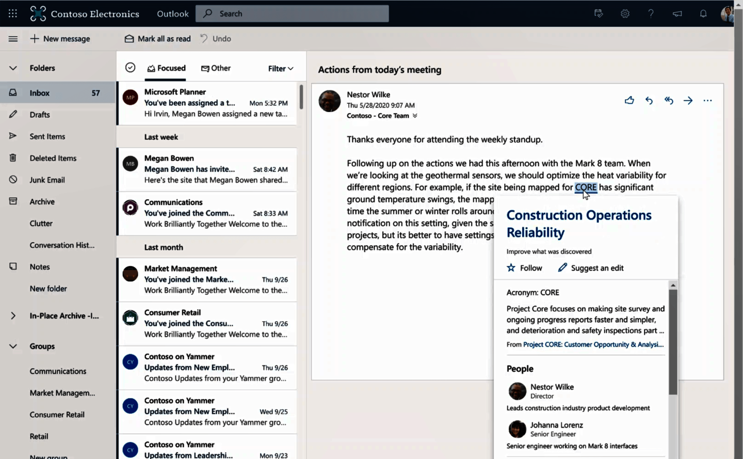Collapse the Folders section chevron
This screenshot has height=459, width=743.
coord(13,68)
